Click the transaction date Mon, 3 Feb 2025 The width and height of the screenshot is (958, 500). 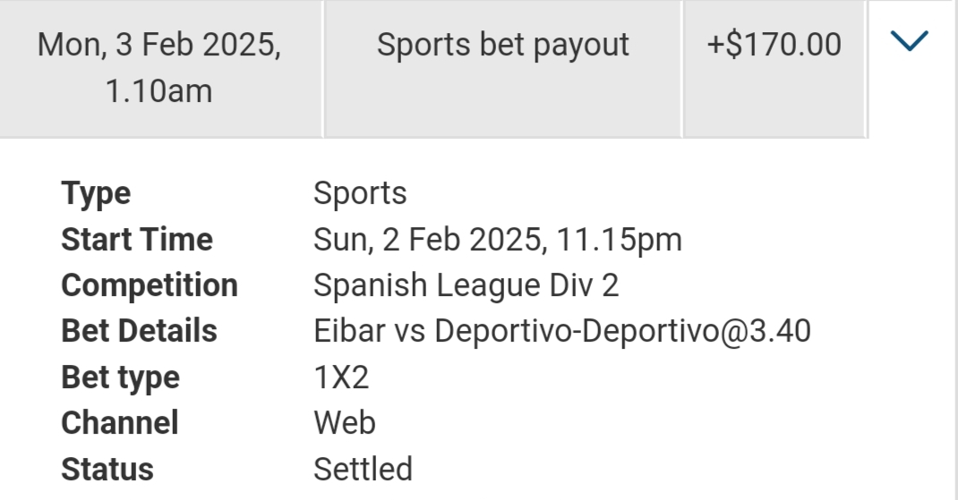[x=159, y=46]
